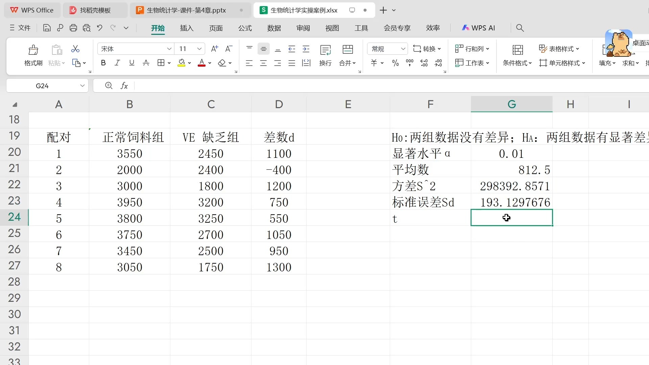The height and width of the screenshot is (365, 649).
Task: Switch to Formulas (公式) tab
Action: click(245, 28)
